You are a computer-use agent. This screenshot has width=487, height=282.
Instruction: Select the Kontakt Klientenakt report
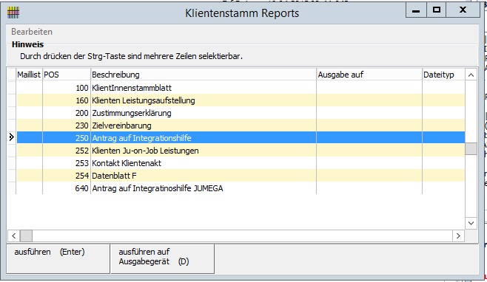pos(241,163)
